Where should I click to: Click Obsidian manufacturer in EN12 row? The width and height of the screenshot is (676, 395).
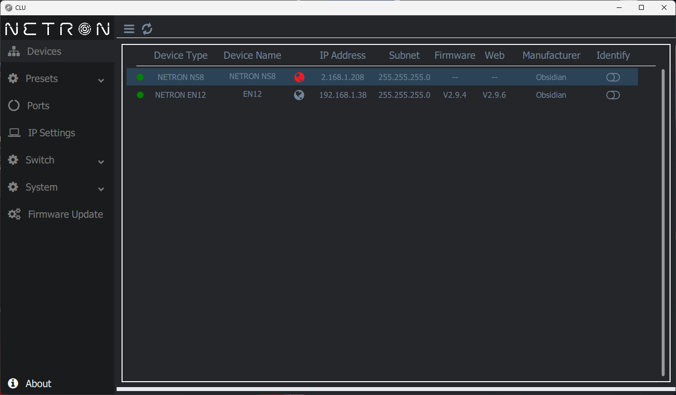[551, 95]
